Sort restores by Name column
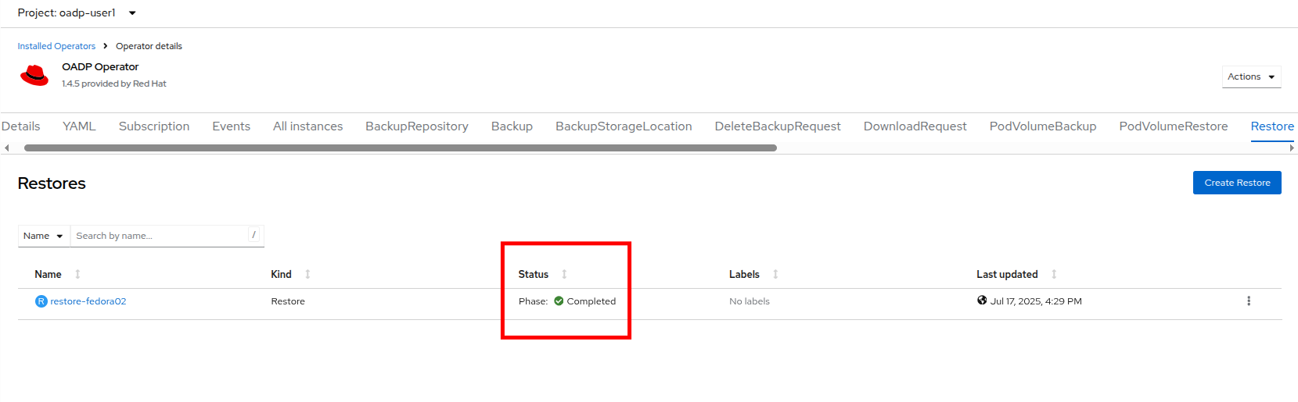 pyautogui.click(x=49, y=275)
